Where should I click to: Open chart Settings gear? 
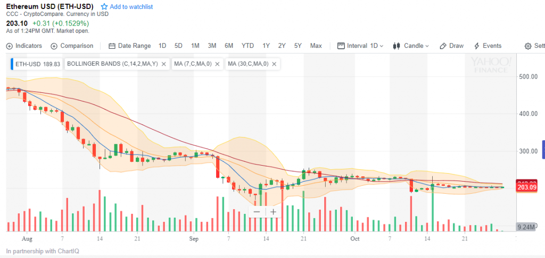528,46
